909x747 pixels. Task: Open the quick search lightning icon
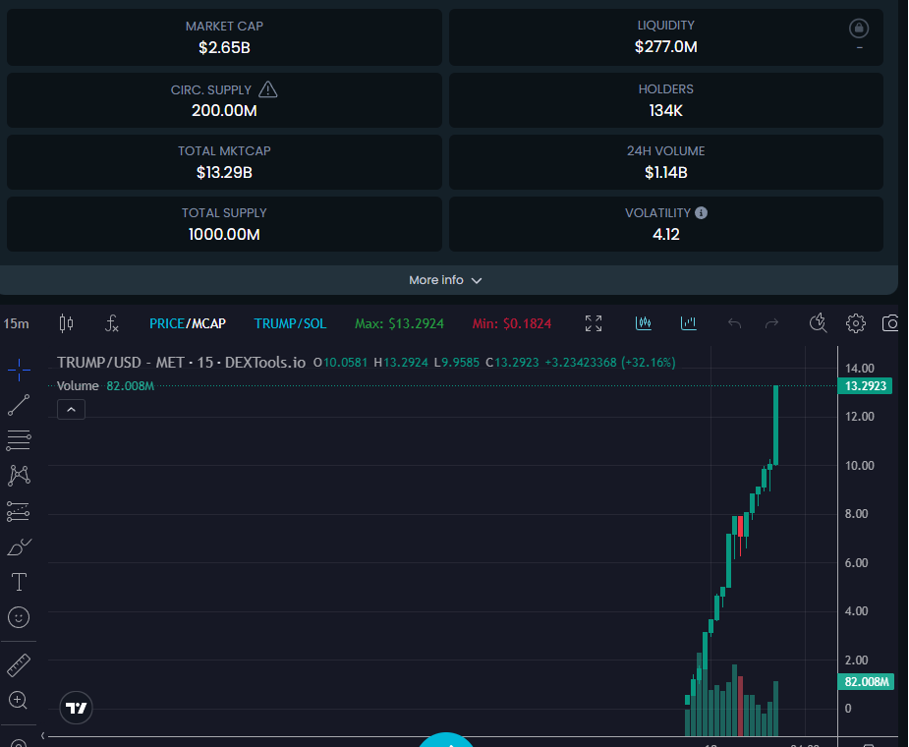tap(818, 323)
